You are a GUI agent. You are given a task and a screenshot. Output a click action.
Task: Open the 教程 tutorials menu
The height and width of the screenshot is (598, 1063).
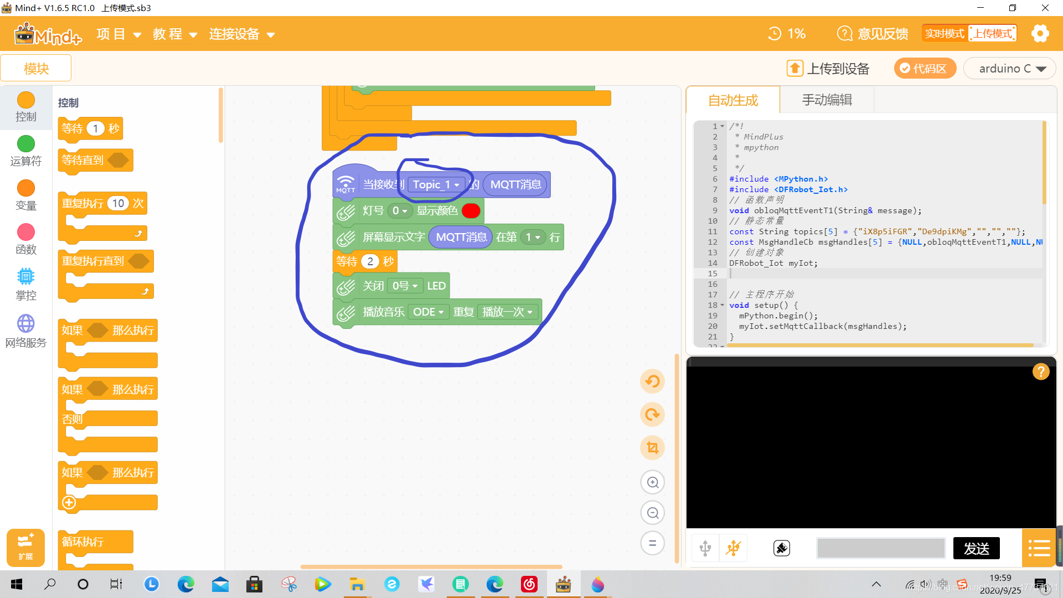click(x=175, y=34)
